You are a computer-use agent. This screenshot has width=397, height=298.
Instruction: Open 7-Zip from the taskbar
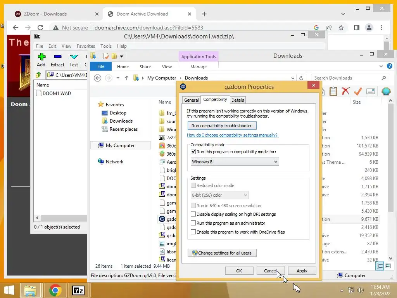point(78,290)
